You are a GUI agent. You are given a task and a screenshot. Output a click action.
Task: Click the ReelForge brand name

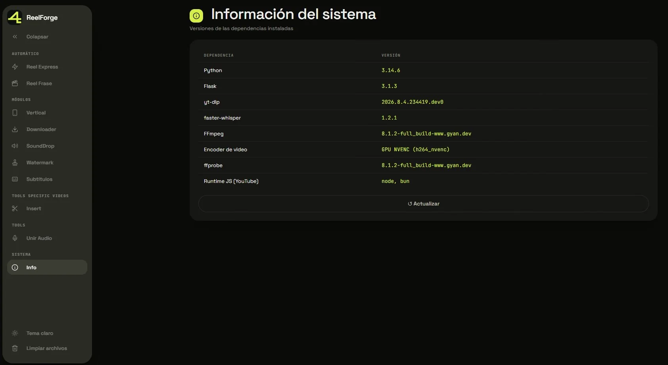pos(42,17)
